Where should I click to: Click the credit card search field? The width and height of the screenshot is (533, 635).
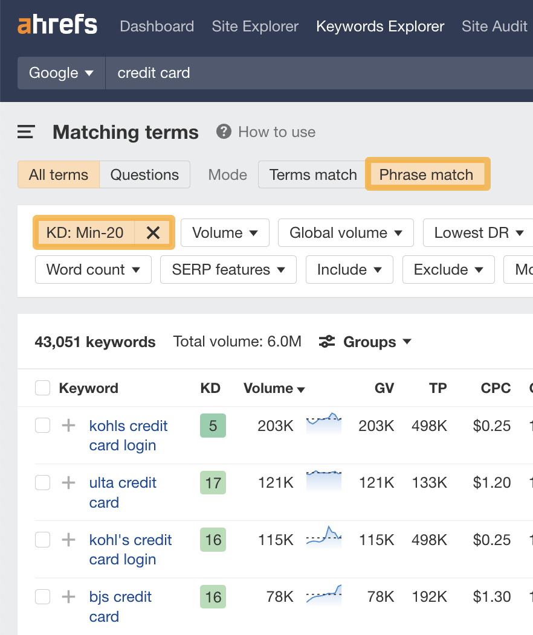coord(153,73)
